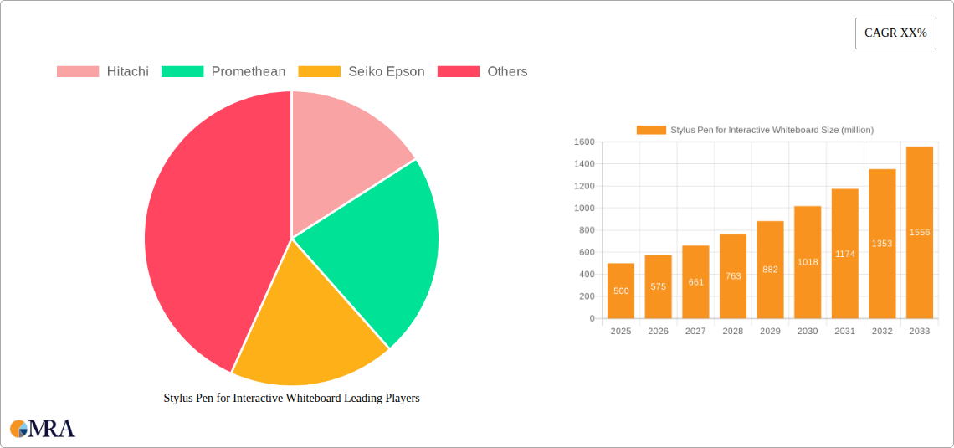The height and width of the screenshot is (448, 954).
Task: Select the 2027 bar labeled 661
Action: click(x=695, y=282)
